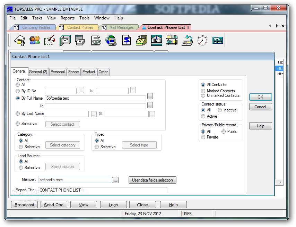This screenshot has height=227, width=296.
Task: Open the browse button beside Member field
Action: [x=115, y=180]
